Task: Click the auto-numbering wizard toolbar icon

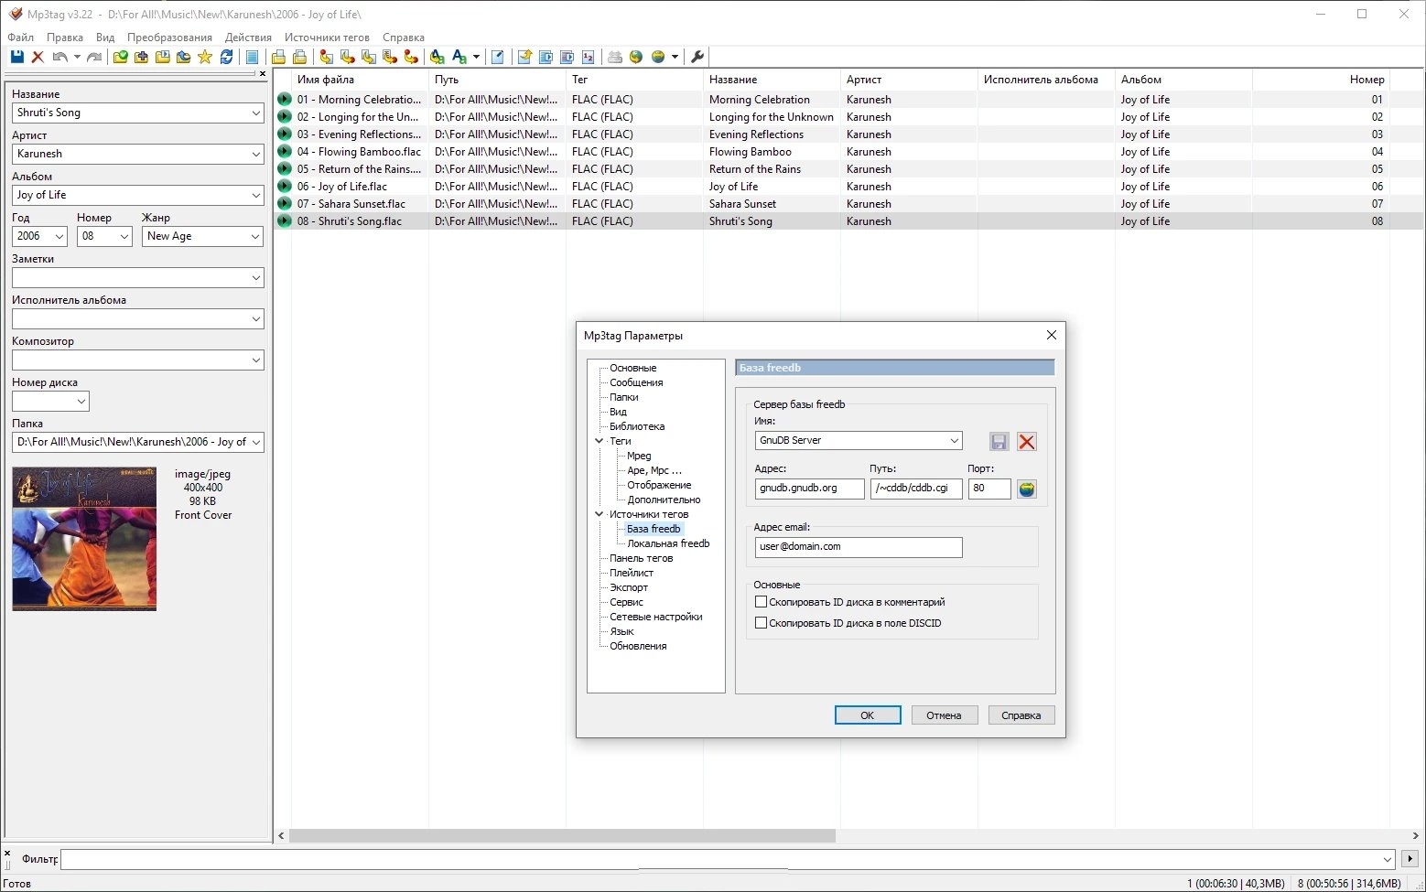Action: tap(588, 57)
